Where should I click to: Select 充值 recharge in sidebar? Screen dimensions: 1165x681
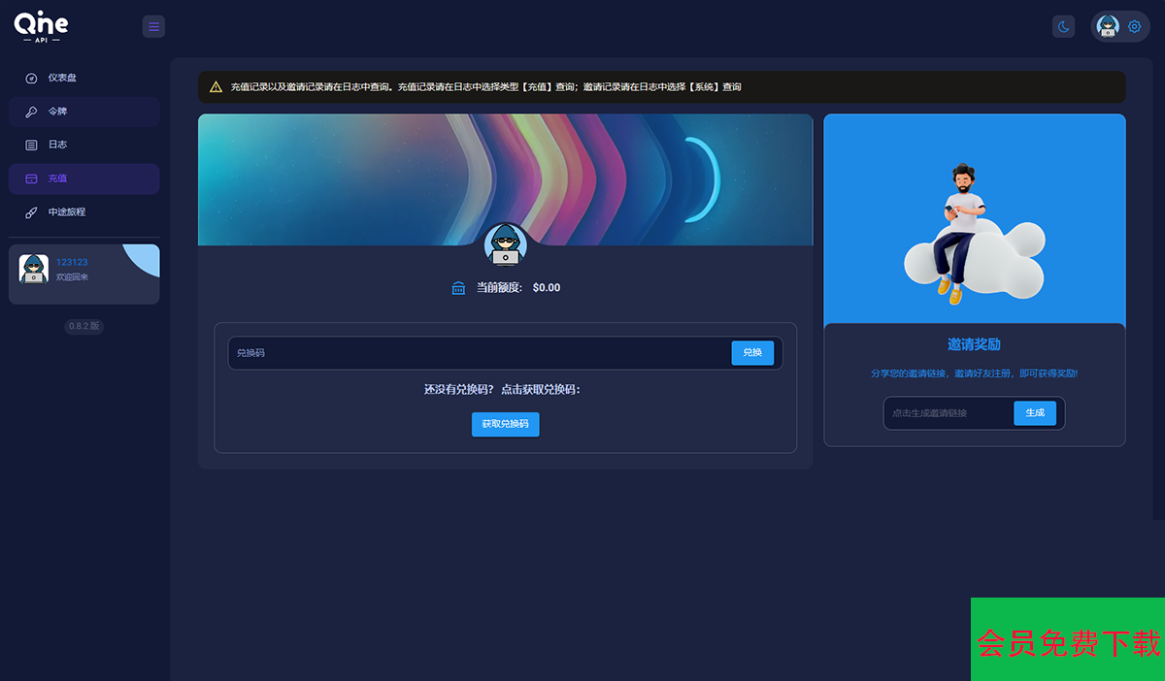(57, 178)
